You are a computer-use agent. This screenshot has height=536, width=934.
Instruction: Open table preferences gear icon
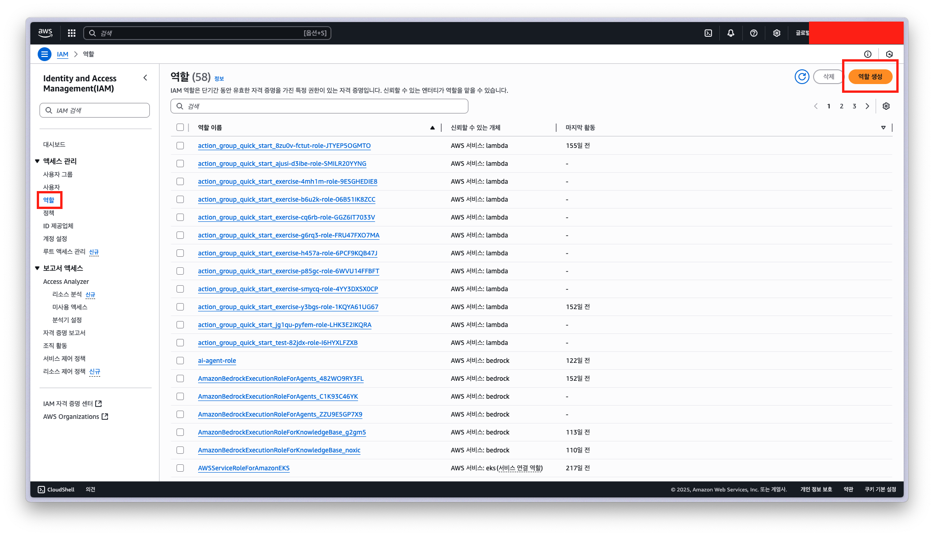point(886,106)
